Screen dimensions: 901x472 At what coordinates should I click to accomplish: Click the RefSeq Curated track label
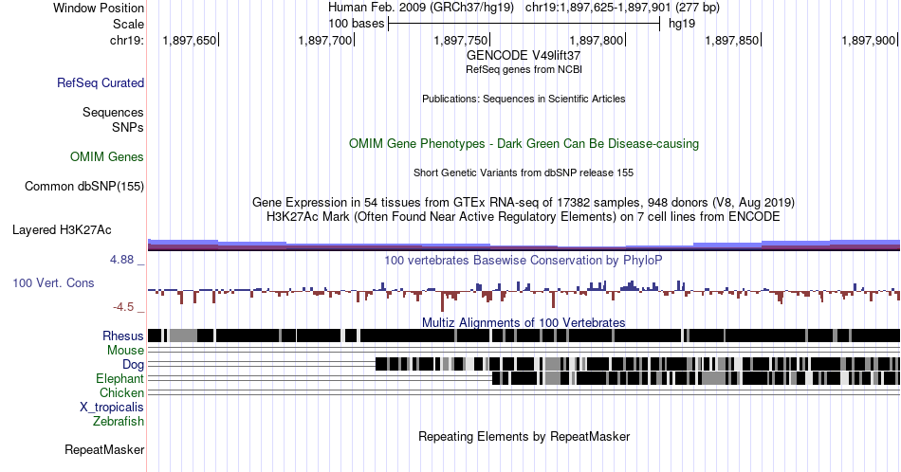pyautogui.click(x=100, y=82)
